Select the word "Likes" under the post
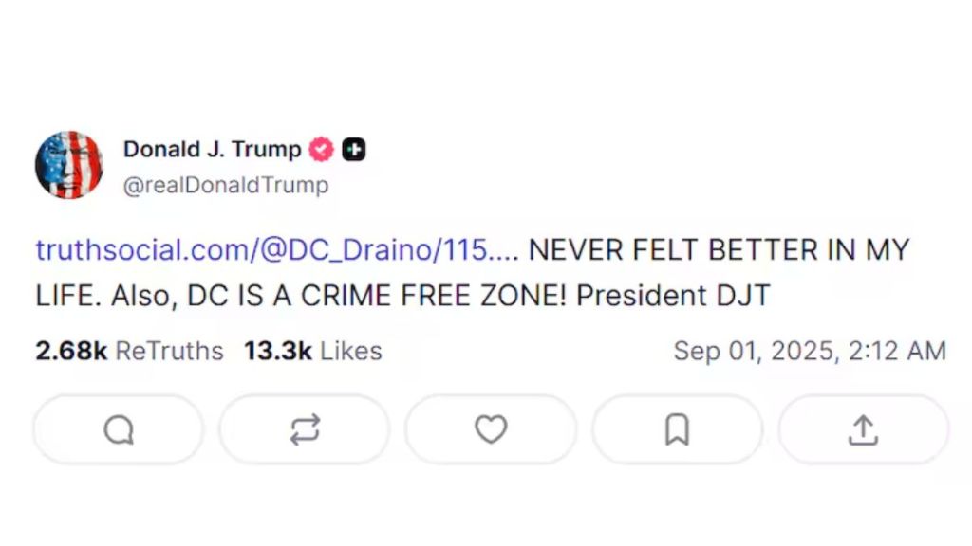 [x=350, y=351]
